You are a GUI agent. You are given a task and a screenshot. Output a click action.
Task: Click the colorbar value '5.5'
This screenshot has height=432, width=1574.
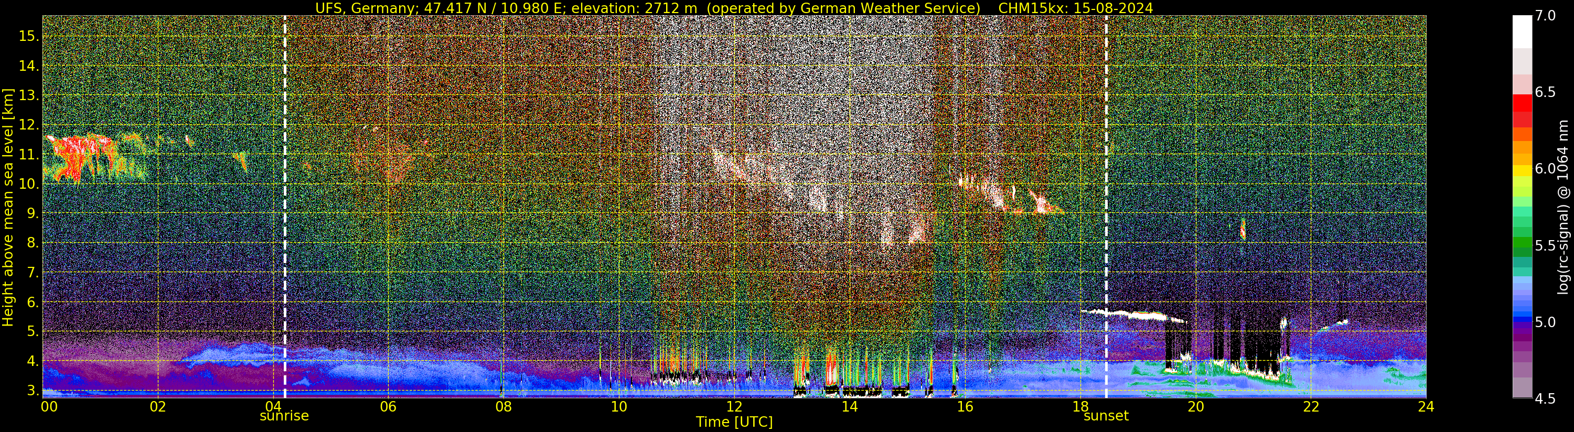(1545, 246)
